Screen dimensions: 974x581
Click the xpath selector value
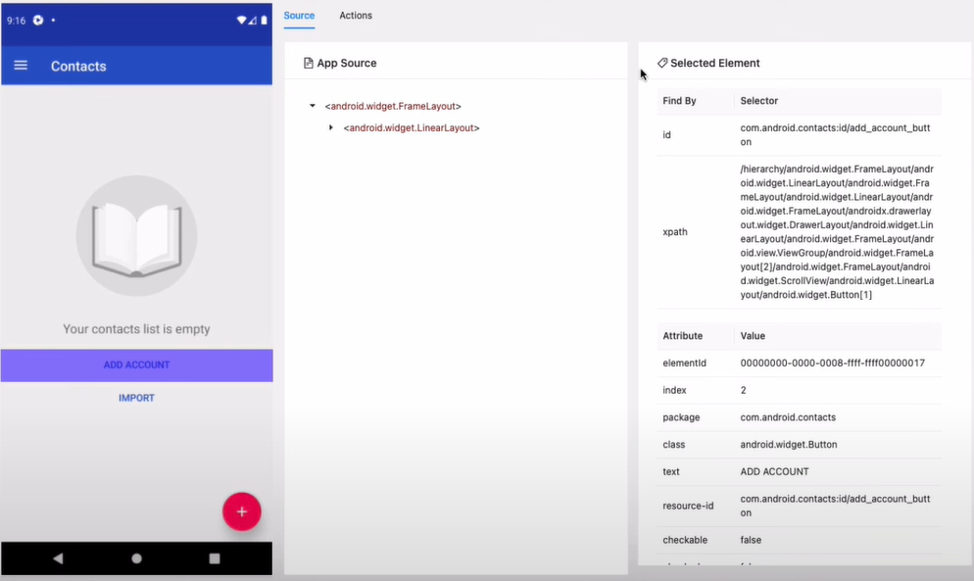click(837, 232)
